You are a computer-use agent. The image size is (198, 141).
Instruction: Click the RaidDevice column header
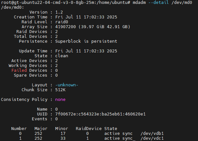(89, 129)
